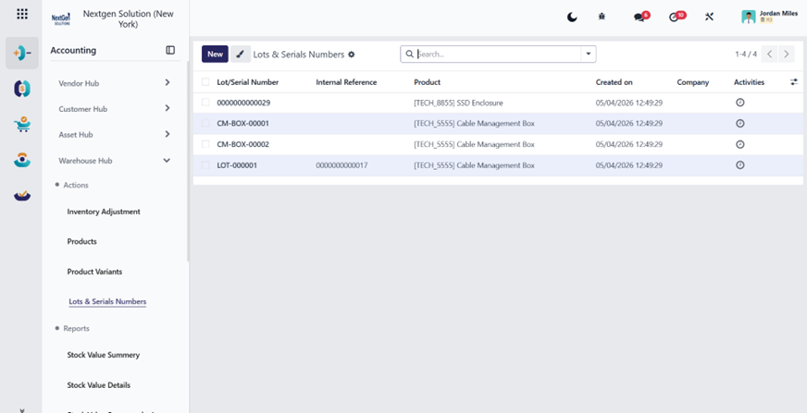
Task: Open Product Variants menu item
Action: pos(94,272)
